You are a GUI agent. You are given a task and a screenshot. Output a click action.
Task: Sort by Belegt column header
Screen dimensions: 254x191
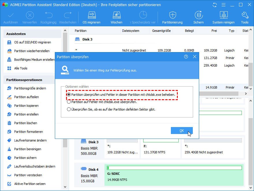coord(189,31)
